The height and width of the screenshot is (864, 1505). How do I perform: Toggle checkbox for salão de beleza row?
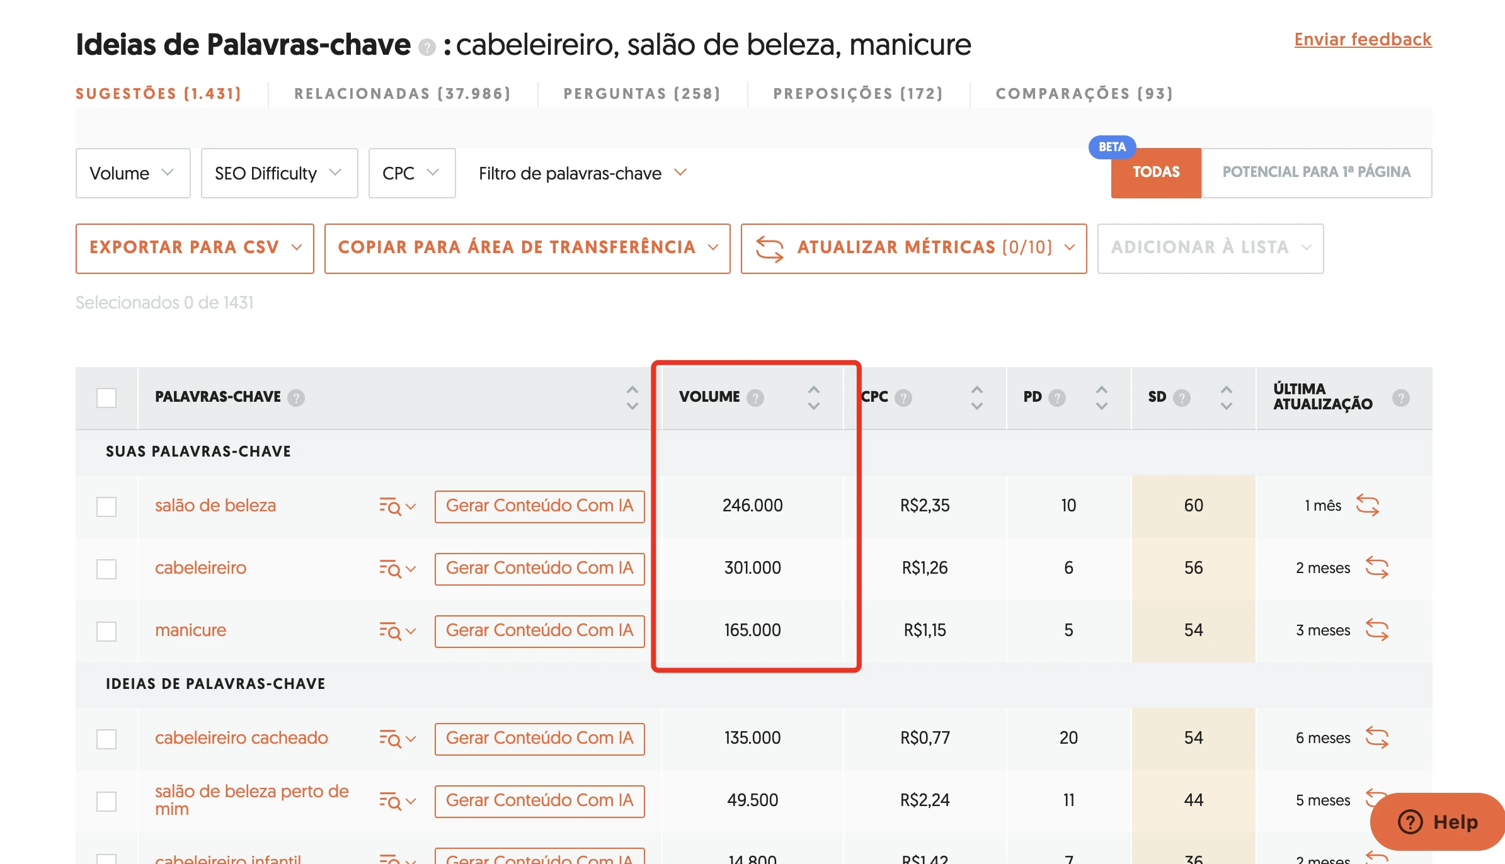click(108, 506)
